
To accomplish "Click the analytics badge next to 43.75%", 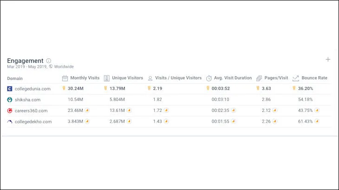I will click(x=317, y=110).
